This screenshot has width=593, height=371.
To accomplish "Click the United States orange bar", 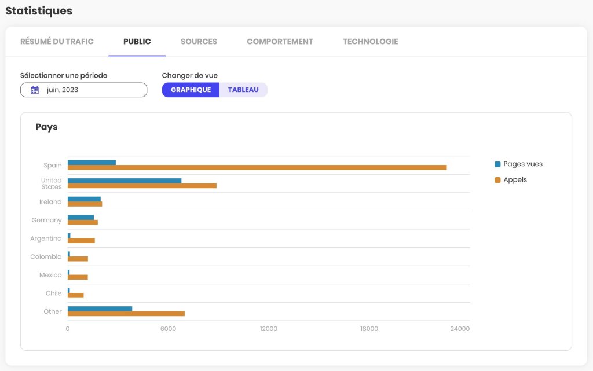I will (x=142, y=186).
